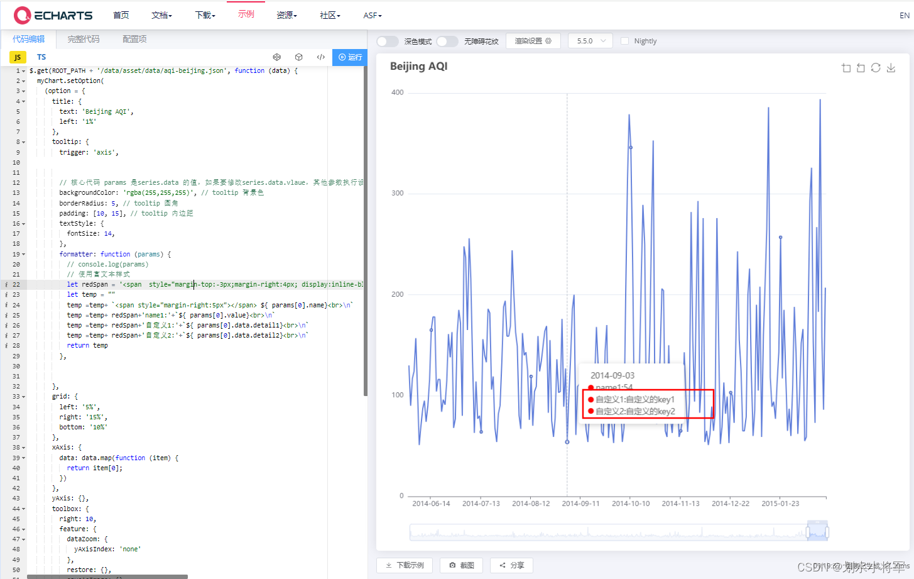Screen dimensions: 914x579
Task: Click the format code </> icon
Action: pos(321,57)
